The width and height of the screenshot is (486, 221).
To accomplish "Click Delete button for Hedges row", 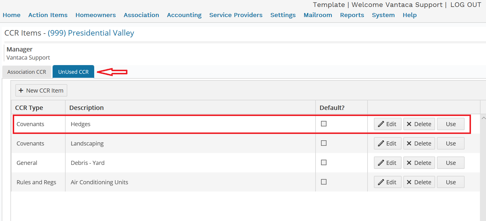I will pyautogui.click(x=419, y=124).
